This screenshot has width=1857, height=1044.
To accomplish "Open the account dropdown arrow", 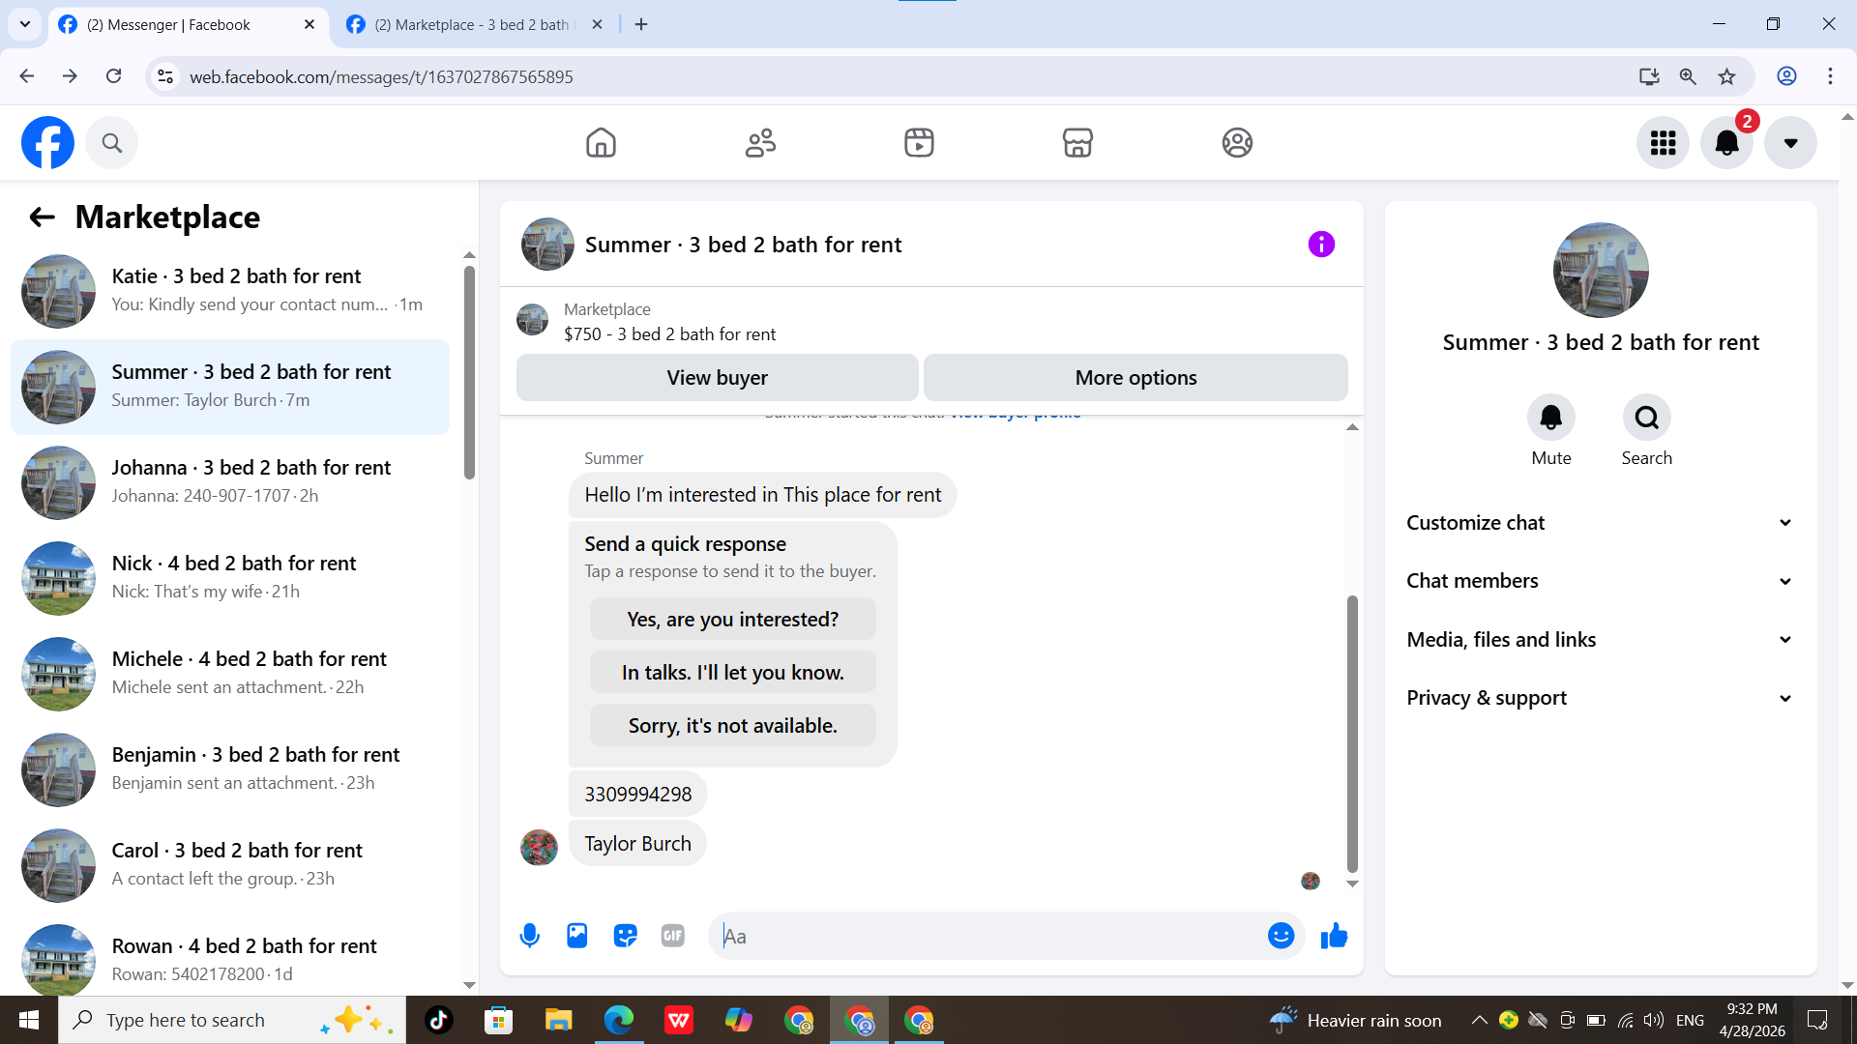I will 1790,143.
